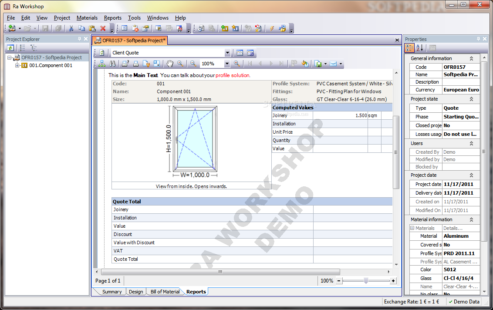Collapse the General information section
The height and width of the screenshot is (310, 493).
click(471, 58)
